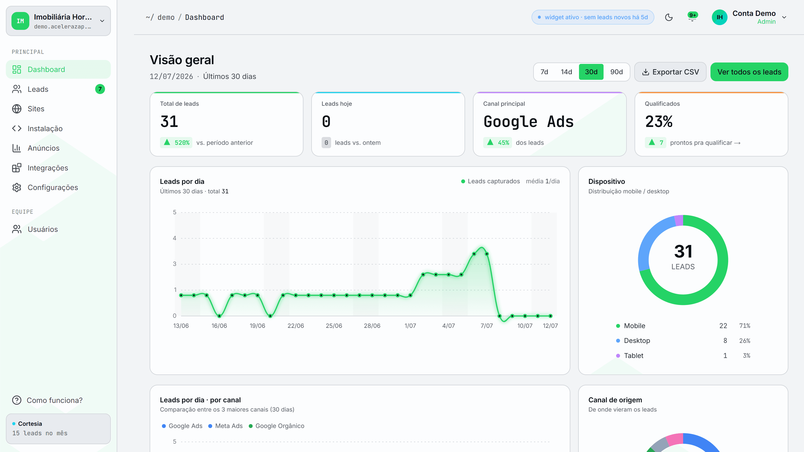
Task: Toggle dark mode with the moon icon
Action: [x=669, y=17]
